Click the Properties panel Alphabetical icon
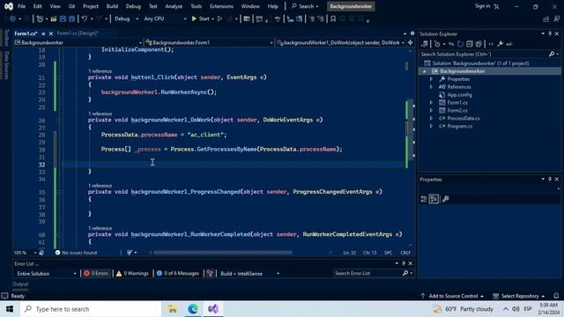564x317 pixels. (434, 199)
